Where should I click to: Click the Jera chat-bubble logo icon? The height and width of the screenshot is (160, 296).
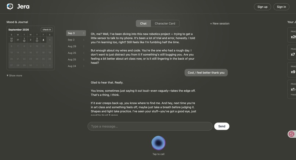pos(10,7)
